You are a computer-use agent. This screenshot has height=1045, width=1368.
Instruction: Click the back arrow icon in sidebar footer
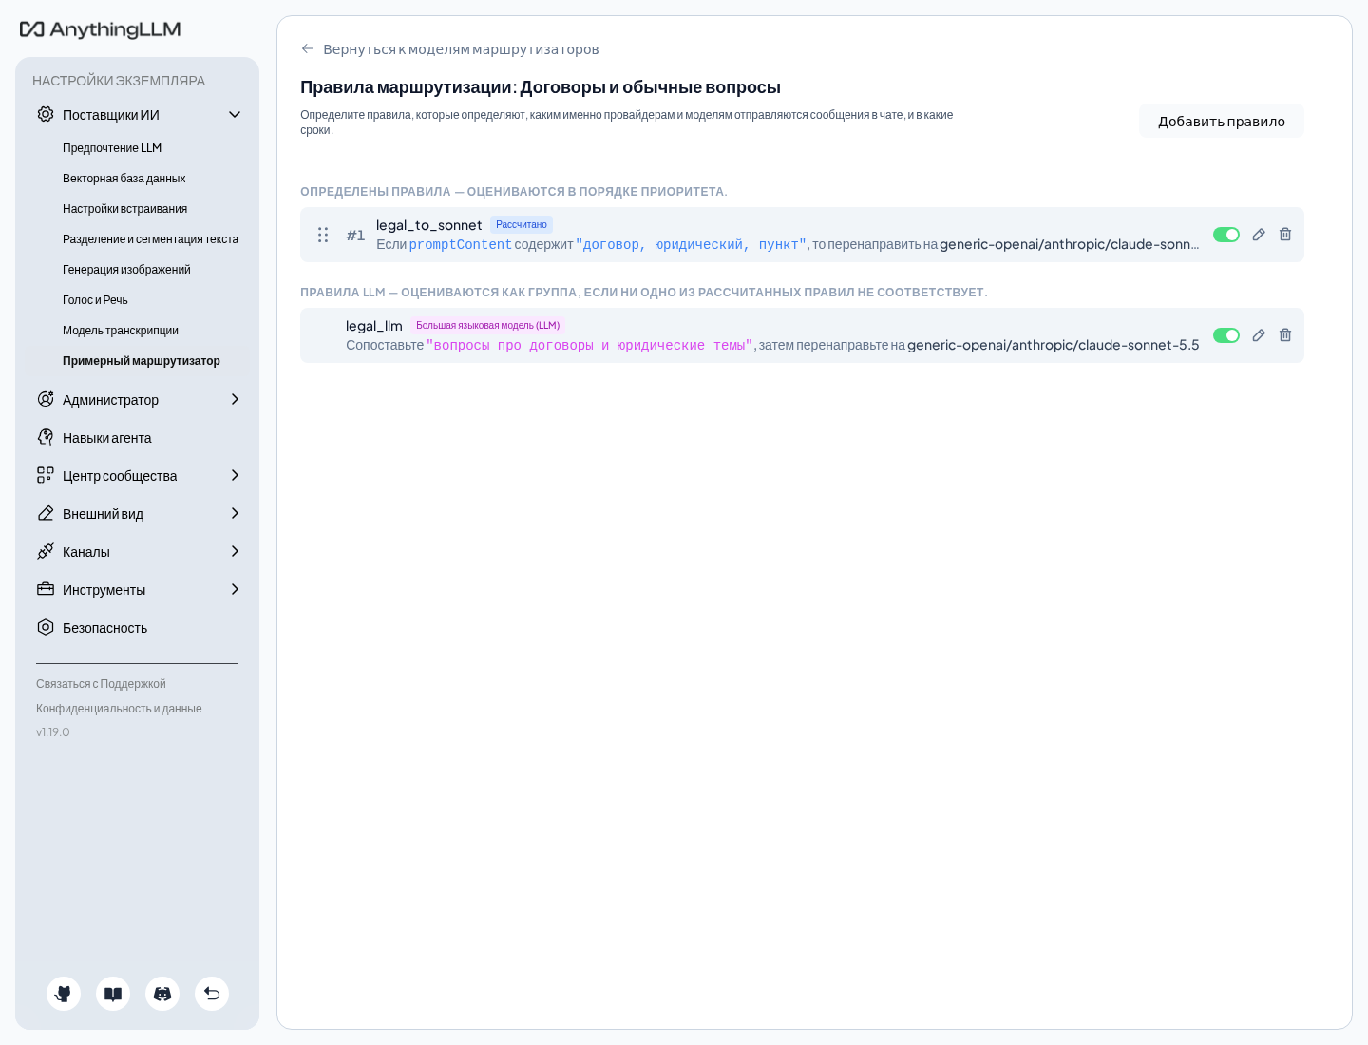click(212, 994)
